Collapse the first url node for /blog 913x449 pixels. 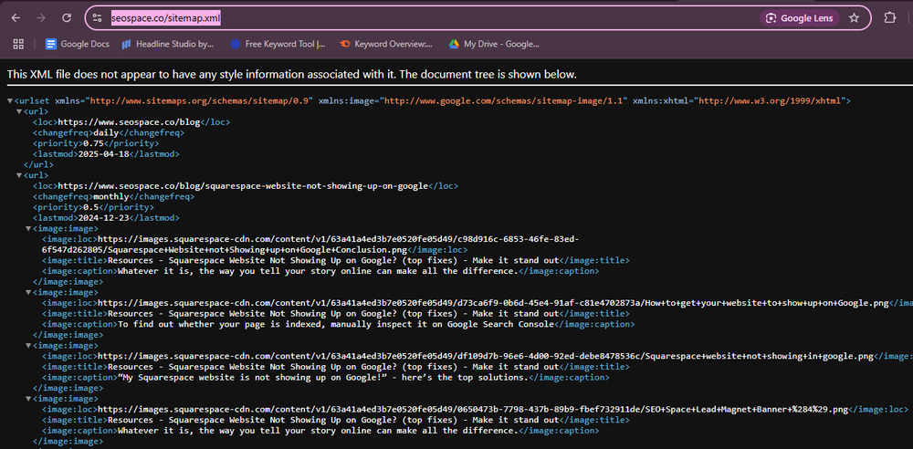click(19, 112)
